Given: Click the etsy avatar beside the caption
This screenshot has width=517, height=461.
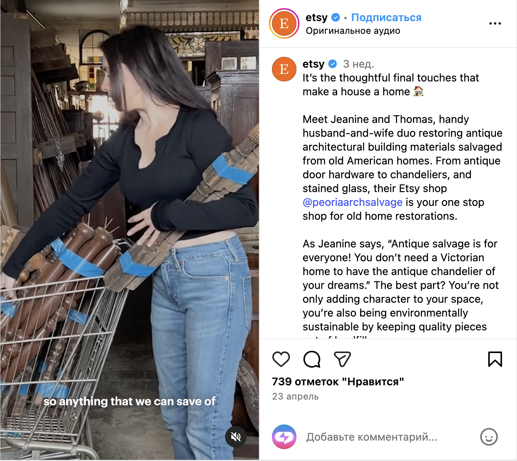Looking at the screenshot, I should pyautogui.click(x=284, y=69).
